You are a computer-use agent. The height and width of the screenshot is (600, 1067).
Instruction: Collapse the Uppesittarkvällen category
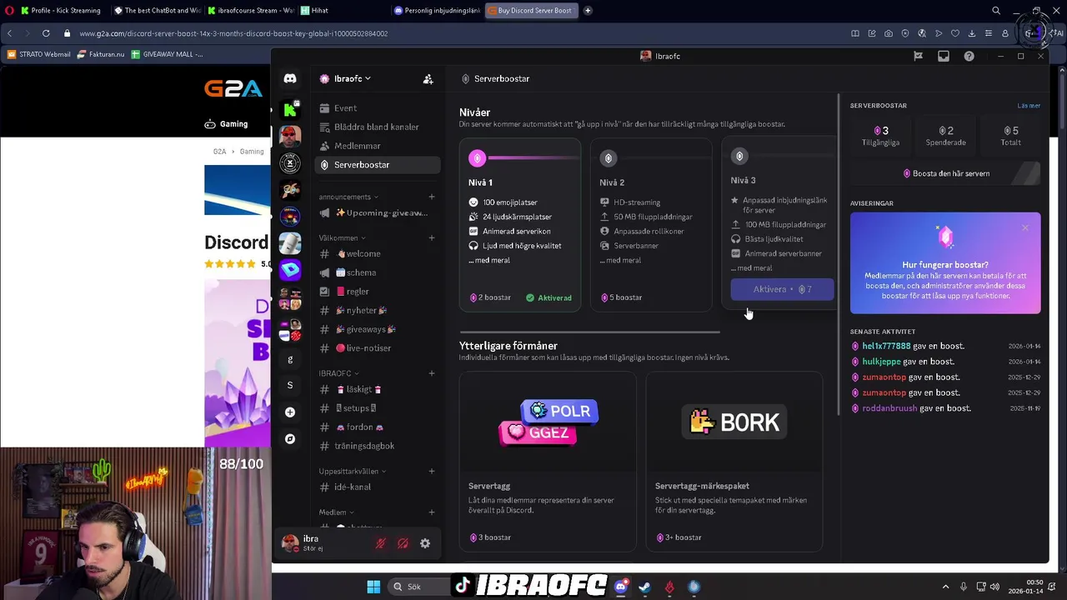pyautogui.click(x=353, y=471)
